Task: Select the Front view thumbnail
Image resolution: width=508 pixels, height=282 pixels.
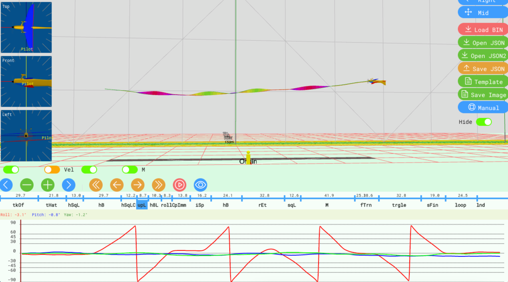Action: tap(26, 81)
